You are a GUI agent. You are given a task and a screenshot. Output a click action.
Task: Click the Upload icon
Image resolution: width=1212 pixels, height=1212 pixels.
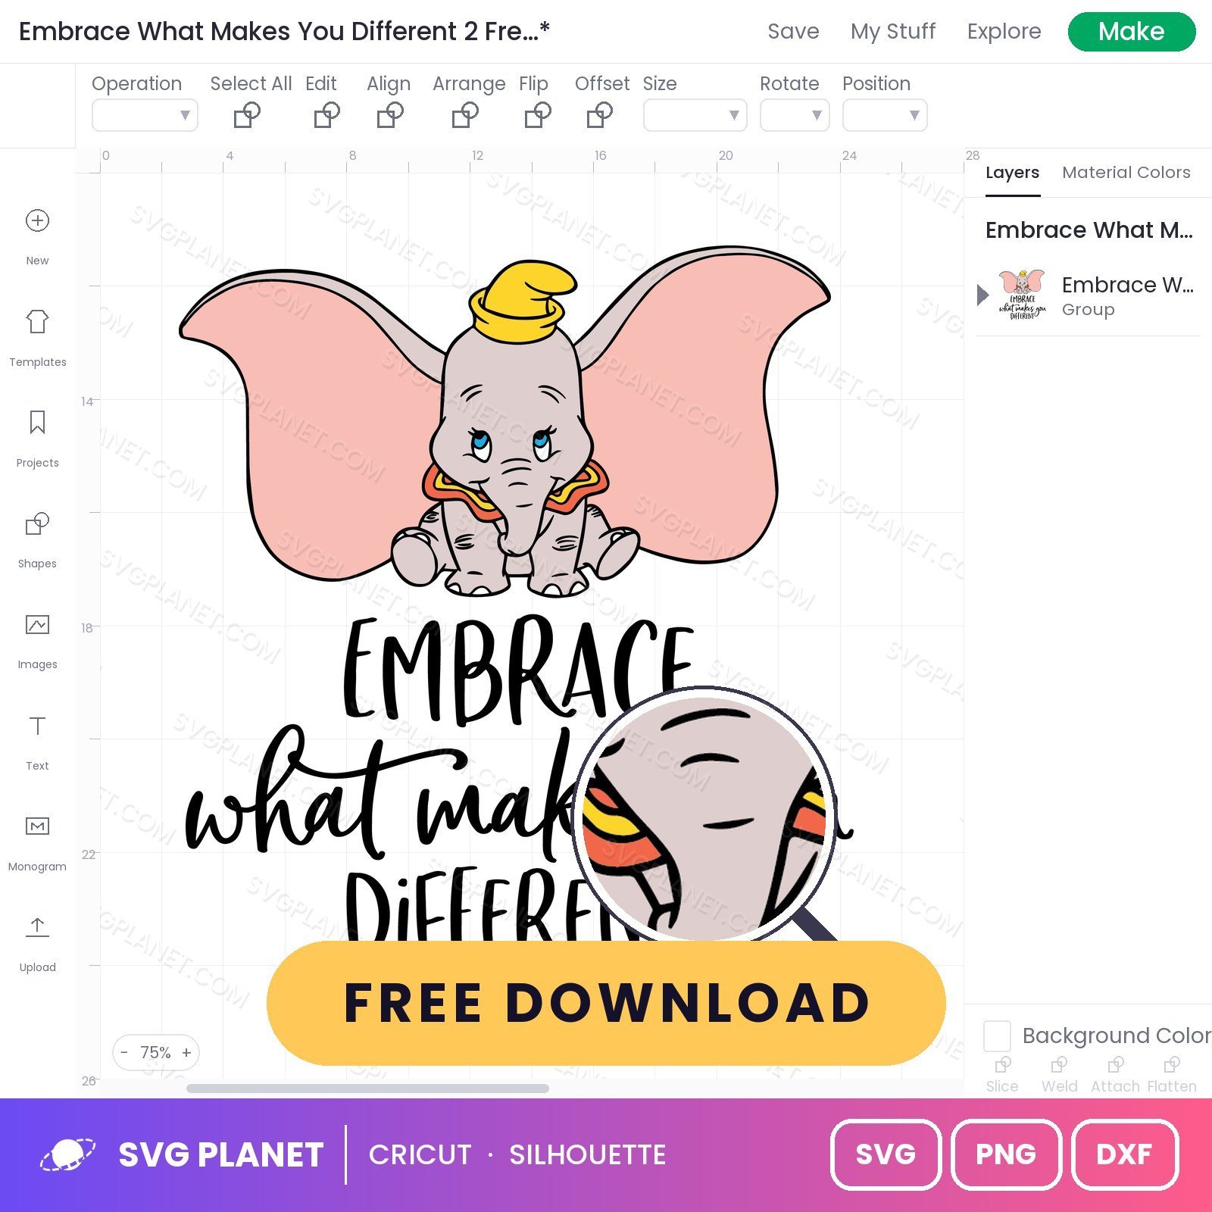37,926
